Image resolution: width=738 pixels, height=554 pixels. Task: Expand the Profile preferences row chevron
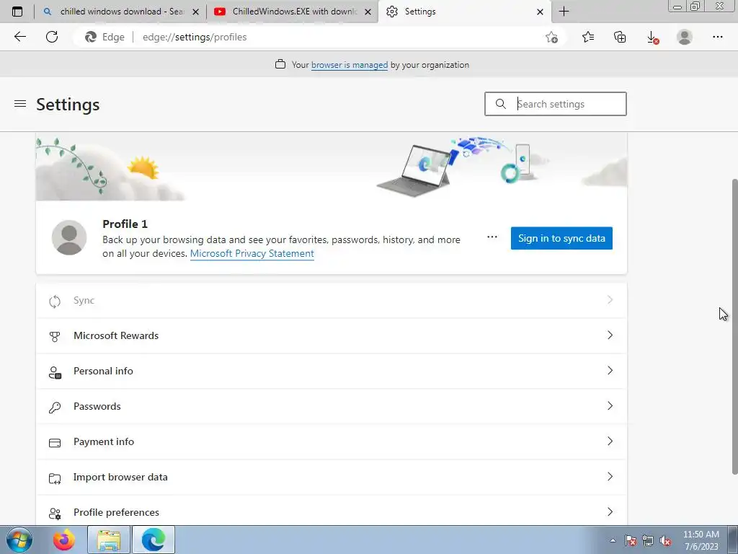(610, 511)
